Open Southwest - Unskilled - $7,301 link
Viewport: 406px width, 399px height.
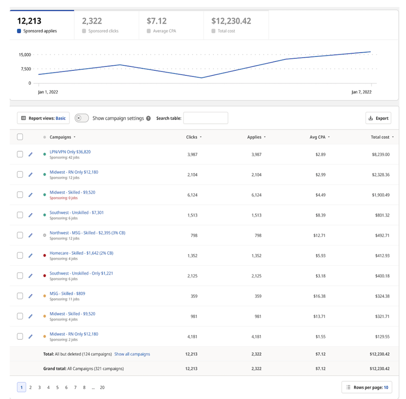click(x=77, y=213)
